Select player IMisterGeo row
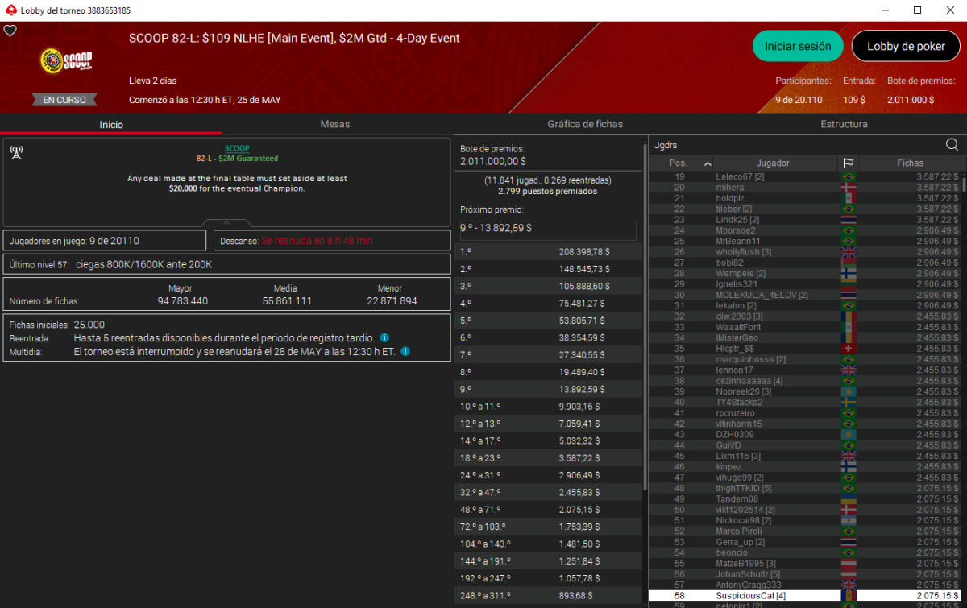The image size is (967, 608). pyautogui.click(x=804, y=337)
